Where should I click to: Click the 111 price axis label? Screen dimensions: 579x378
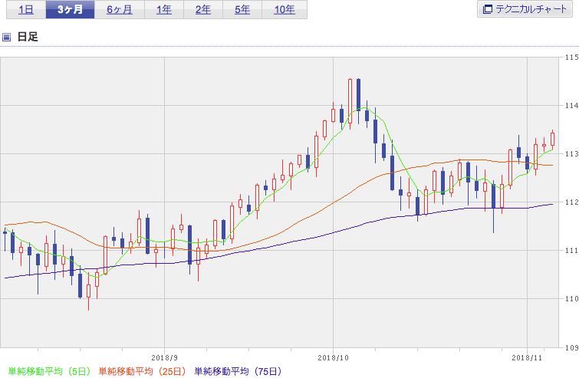click(572, 251)
